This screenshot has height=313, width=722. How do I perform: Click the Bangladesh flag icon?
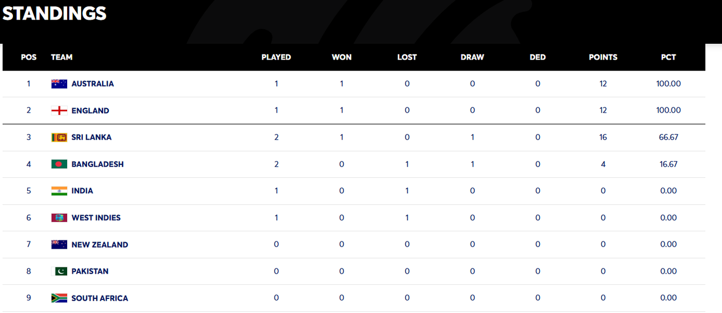point(59,164)
